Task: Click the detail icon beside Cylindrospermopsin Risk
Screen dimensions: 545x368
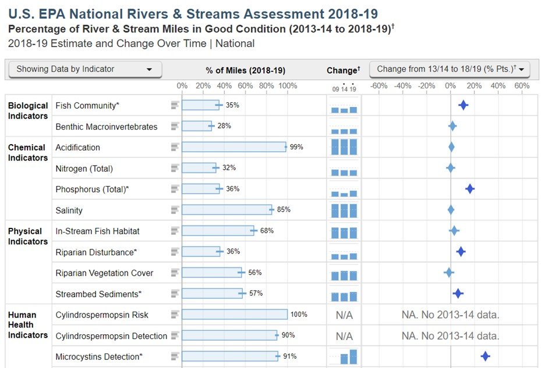Action: pyautogui.click(x=175, y=315)
